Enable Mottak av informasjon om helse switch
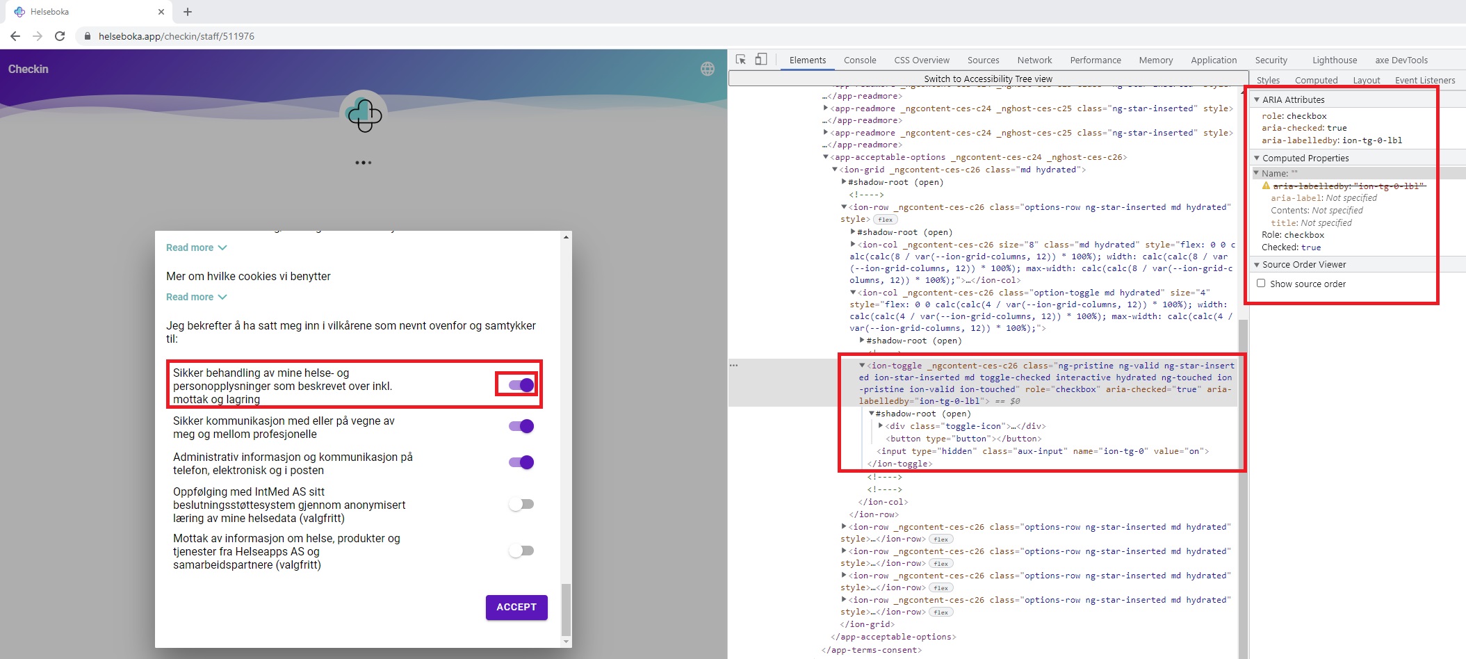Image resolution: width=1466 pixels, height=659 pixels. pos(521,551)
